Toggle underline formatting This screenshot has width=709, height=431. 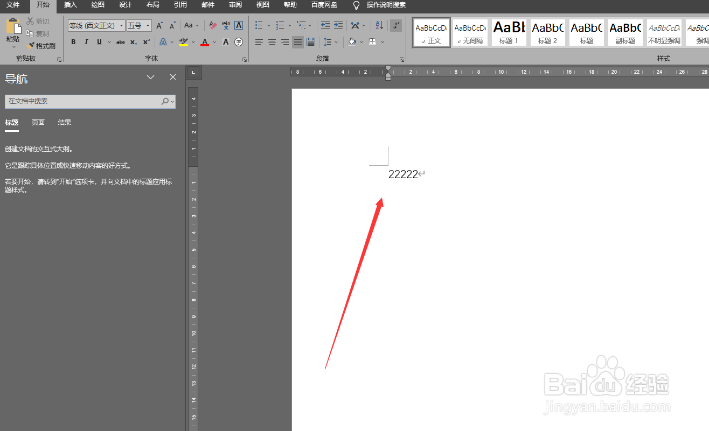tap(99, 42)
